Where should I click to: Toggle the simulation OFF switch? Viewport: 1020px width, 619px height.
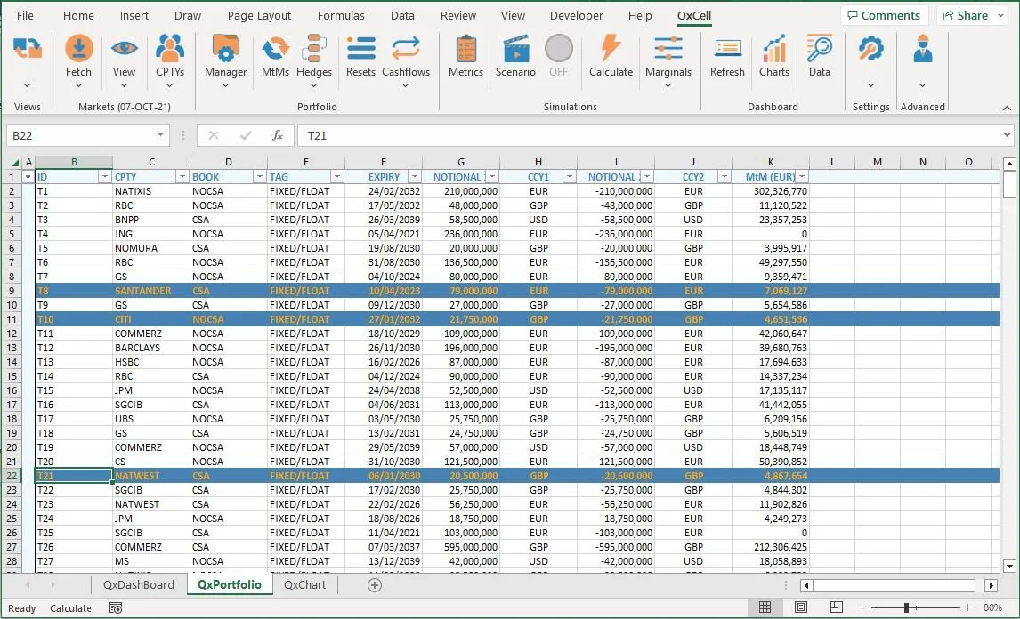click(x=559, y=49)
